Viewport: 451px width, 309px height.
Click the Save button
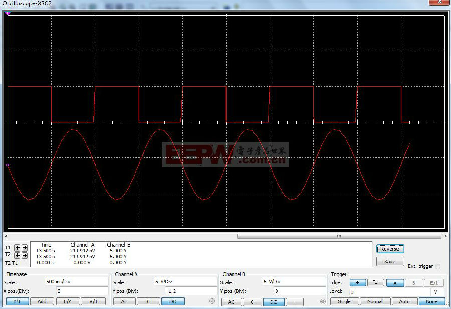coord(389,261)
